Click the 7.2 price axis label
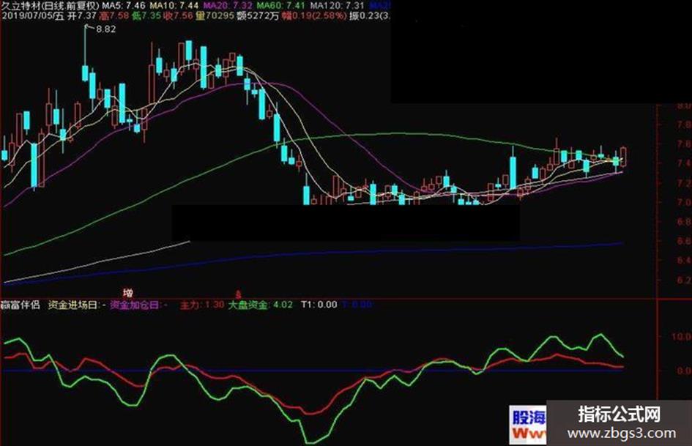 pyautogui.click(x=684, y=182)
